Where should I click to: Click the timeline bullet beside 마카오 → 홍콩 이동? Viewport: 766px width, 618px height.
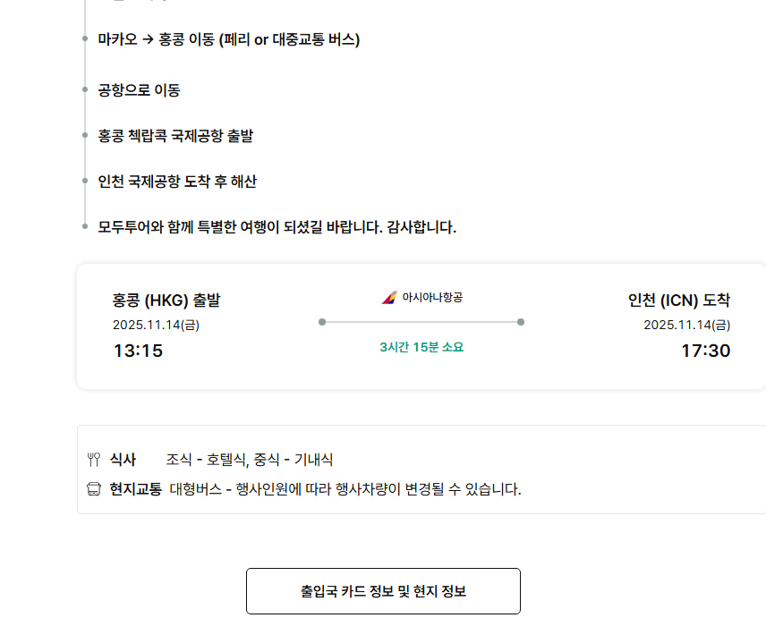[85, 39]
